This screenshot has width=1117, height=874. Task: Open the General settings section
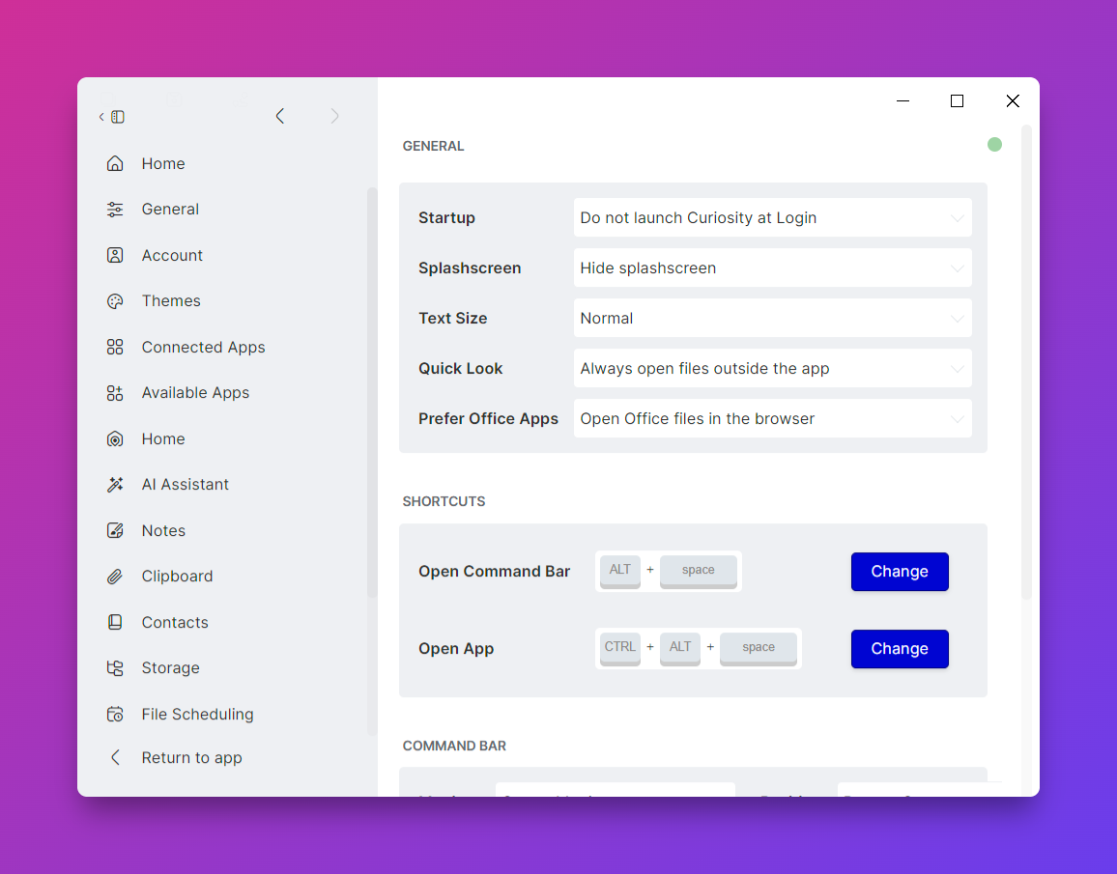point(170,209)
